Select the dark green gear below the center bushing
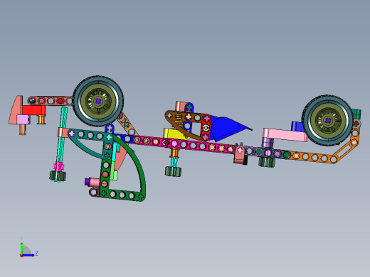This screenshot has width=370, height=277. click(173, 171)
